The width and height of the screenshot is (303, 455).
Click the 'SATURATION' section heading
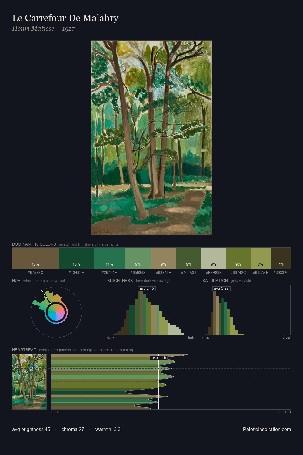(215, 281)
